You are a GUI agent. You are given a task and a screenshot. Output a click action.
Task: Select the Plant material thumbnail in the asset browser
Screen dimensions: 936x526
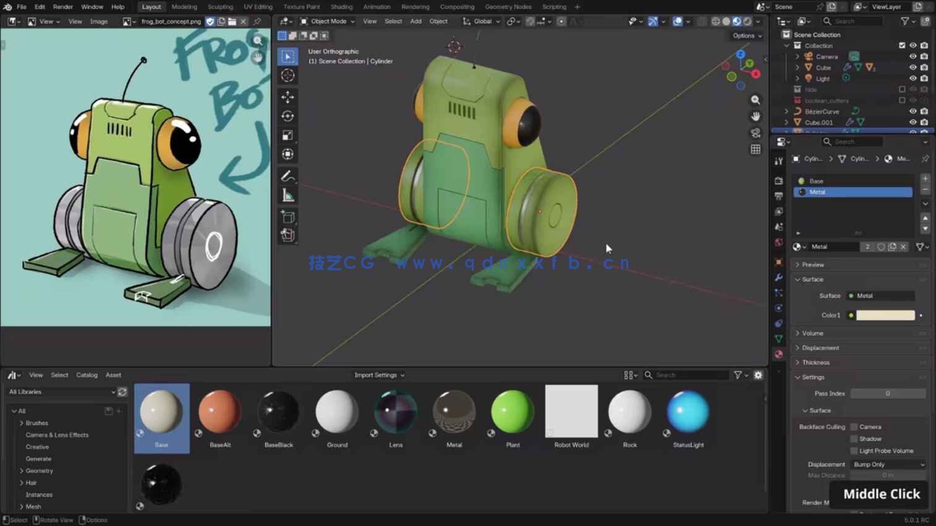512,411
